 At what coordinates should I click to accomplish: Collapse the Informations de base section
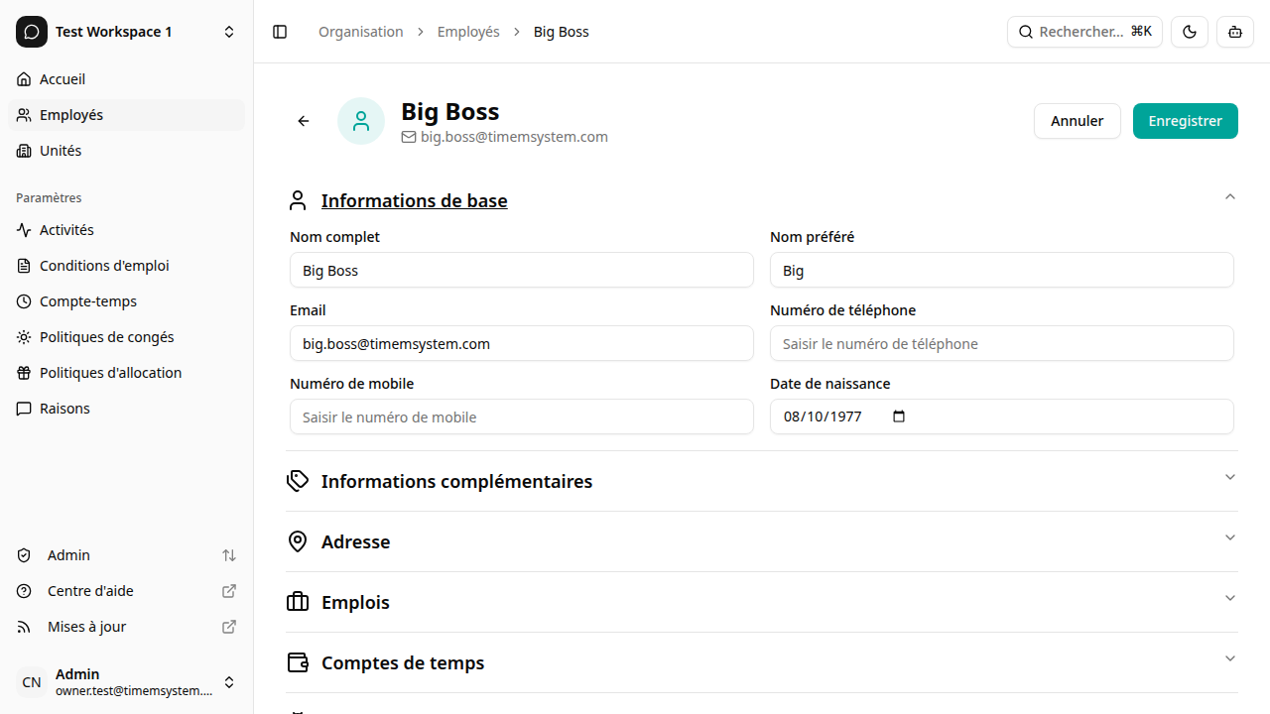click(1229, 196)
